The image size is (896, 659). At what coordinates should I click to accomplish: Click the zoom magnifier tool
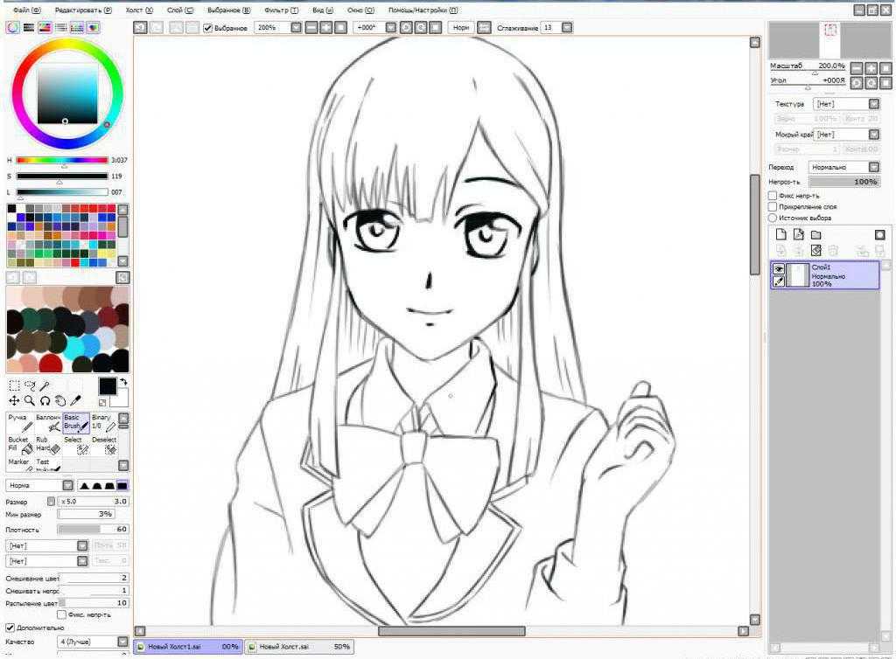[x=29, y=400]
